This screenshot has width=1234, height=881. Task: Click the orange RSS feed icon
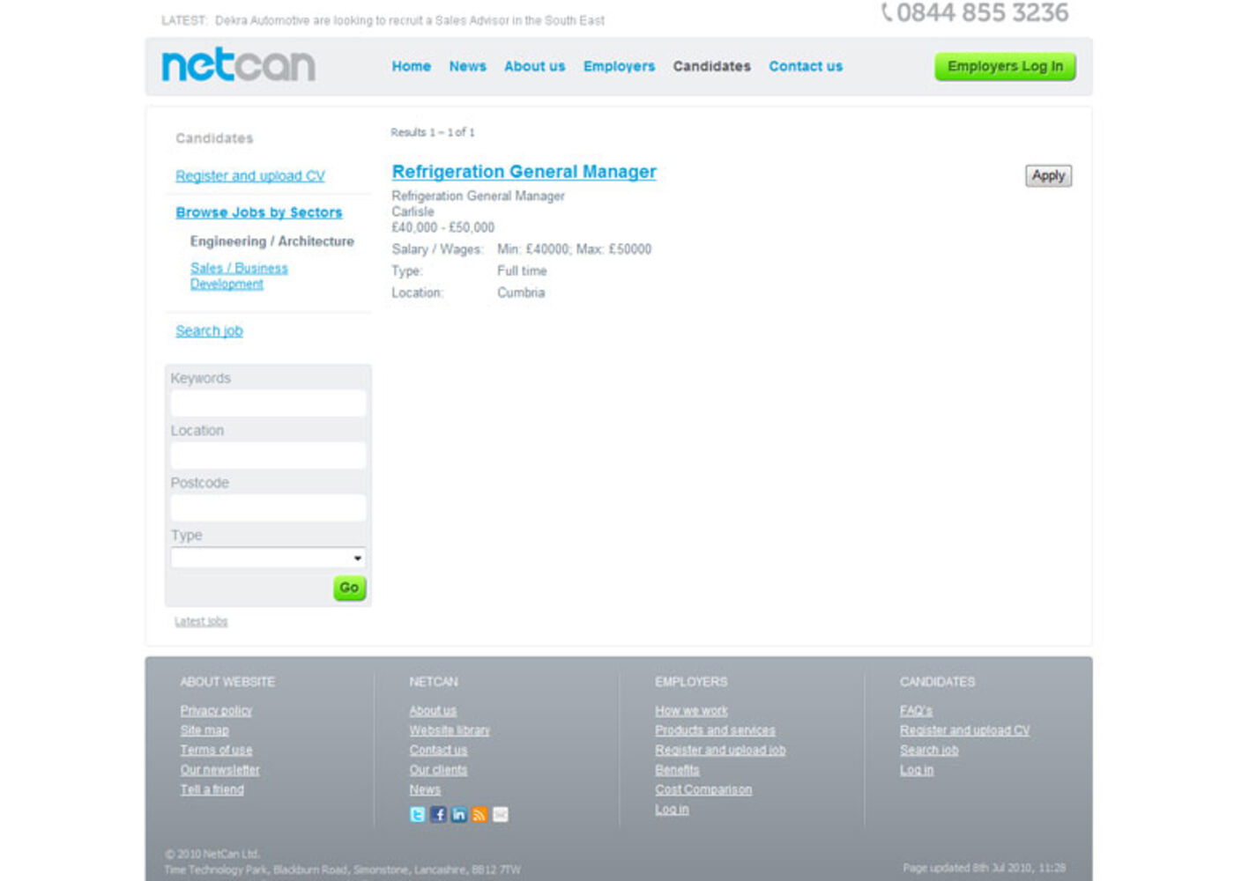pos(479,815)
